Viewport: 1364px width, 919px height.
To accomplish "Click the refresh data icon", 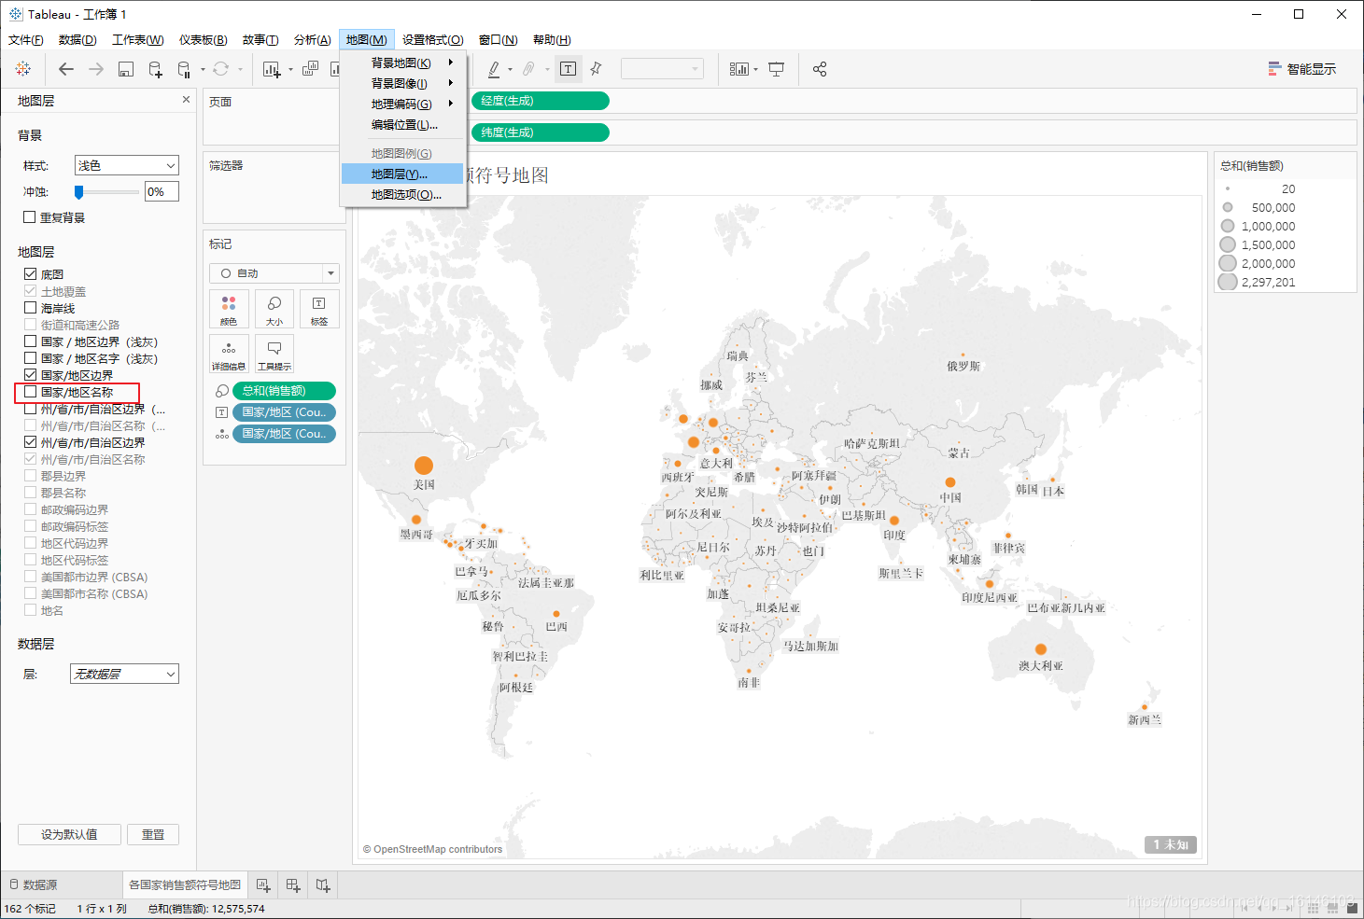I will 221,69.
